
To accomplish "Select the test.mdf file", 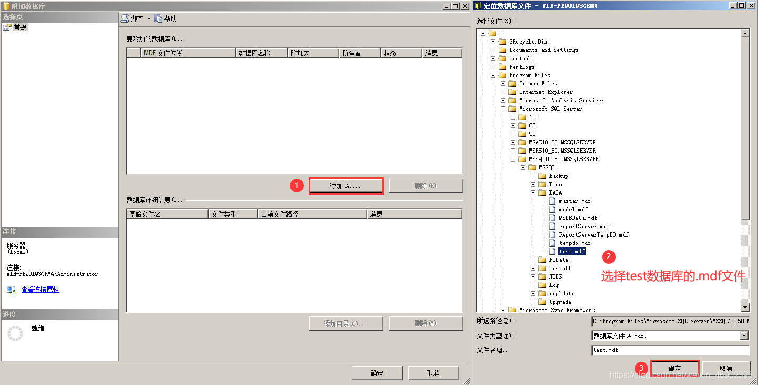I will [572, 251].
